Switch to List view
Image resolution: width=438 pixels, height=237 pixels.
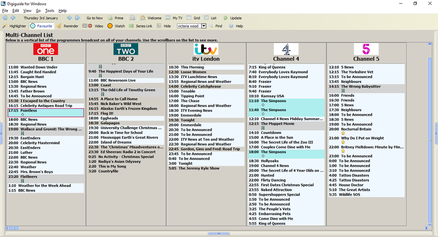(210, 18)
